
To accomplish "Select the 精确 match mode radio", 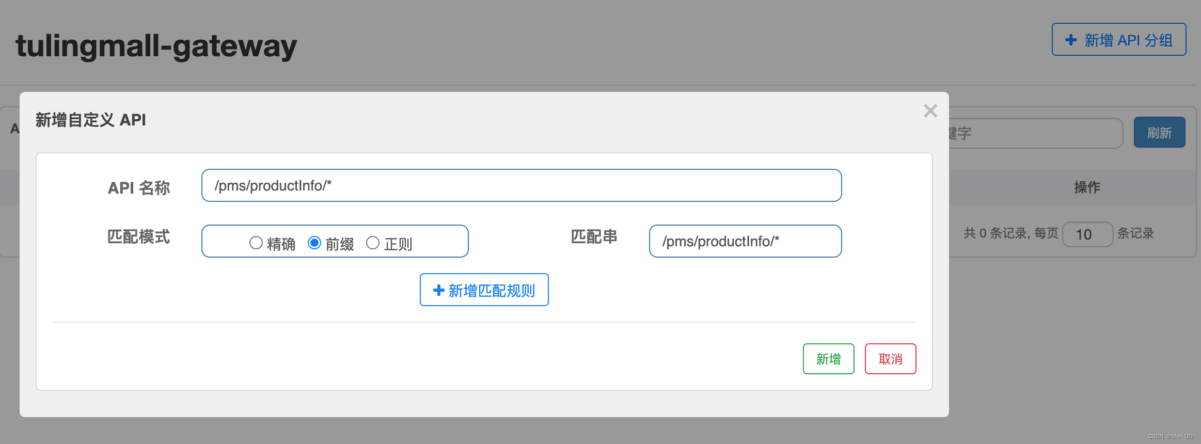I will click(256, 243).
